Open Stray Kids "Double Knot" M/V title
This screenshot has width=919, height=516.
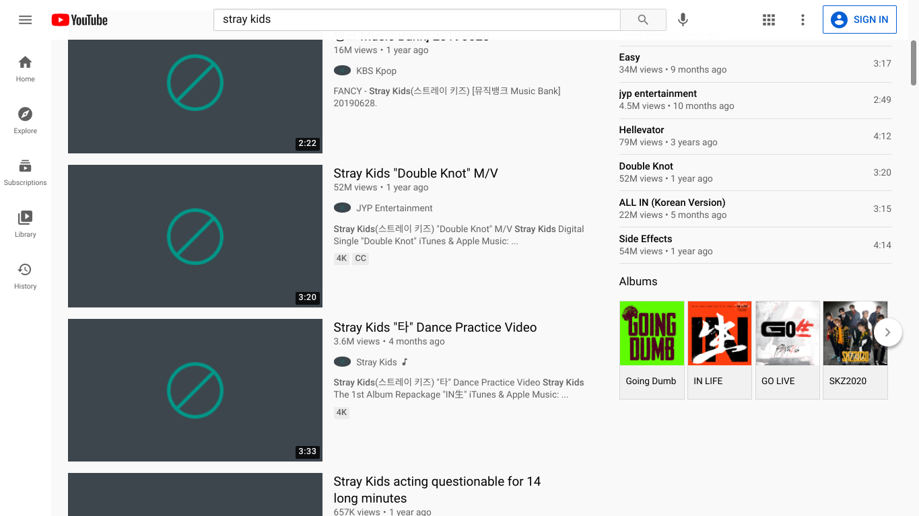point(415,173)
